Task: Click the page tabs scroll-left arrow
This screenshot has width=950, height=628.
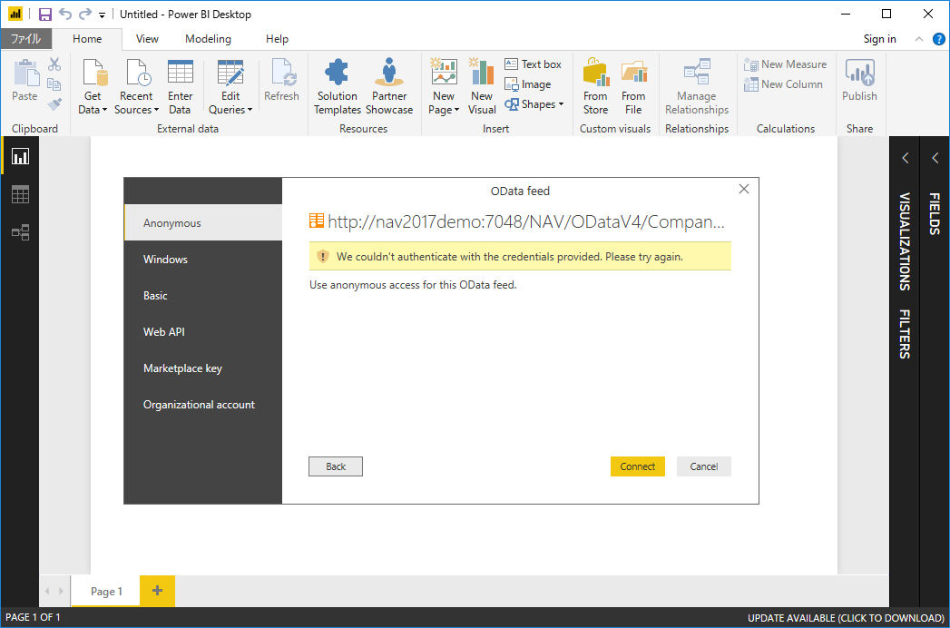Action: click(48, 591)
